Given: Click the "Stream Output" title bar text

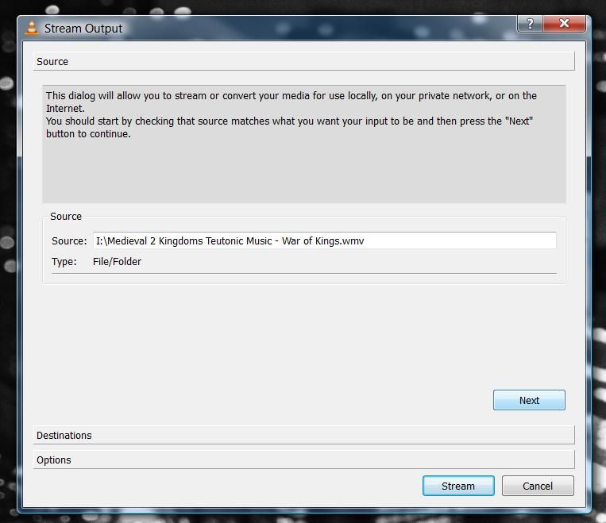Looking at the screenshot, I should tap(83, 29).
